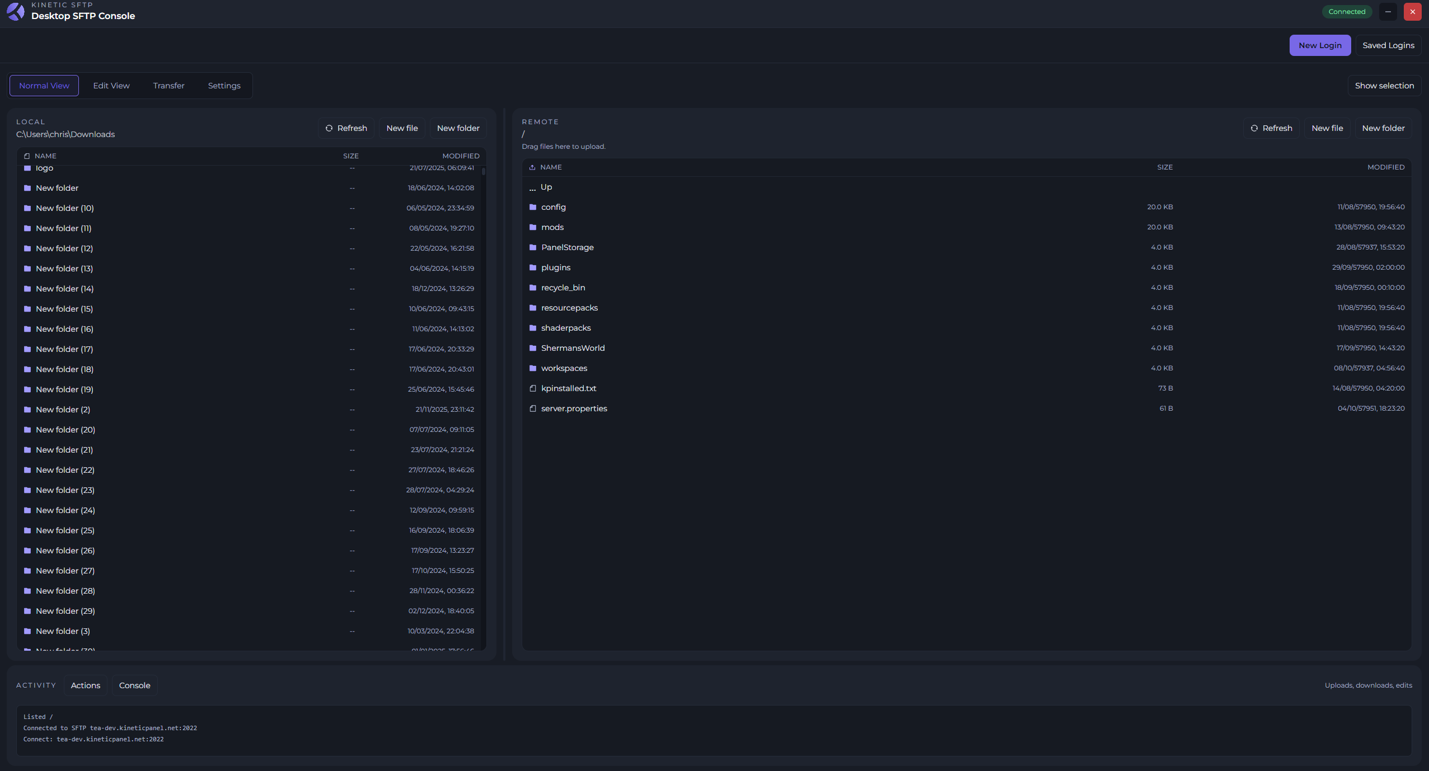The height and width of the screenshot is (771, 1429).
Task: Sort remote files by MODIFIED column
Action: pyautogui.click(x=1386, y=167)
